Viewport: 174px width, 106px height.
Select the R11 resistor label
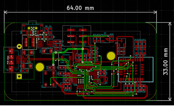[144, 39]
